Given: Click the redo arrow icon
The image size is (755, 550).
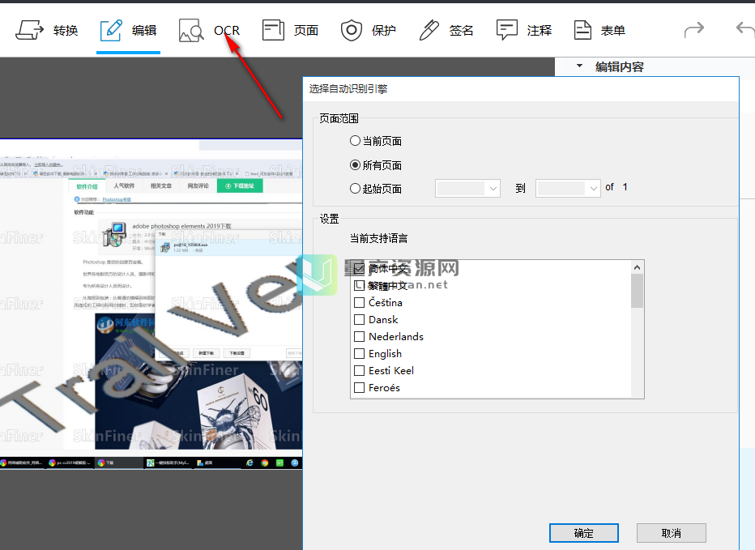Looking at the screenshot, I should 694,30.
